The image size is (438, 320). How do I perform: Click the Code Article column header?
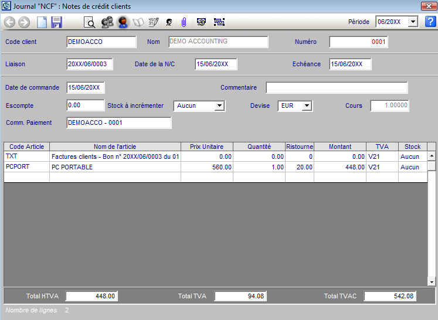27,147
